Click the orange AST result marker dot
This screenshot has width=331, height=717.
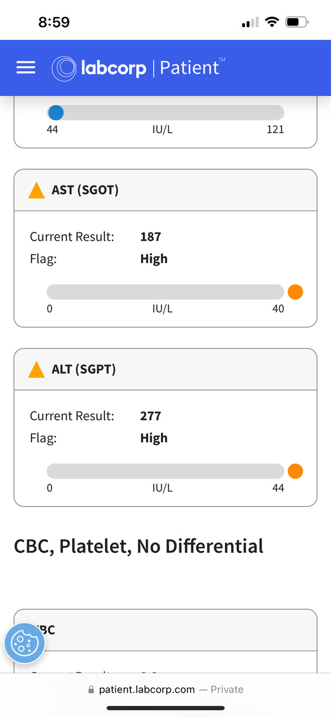point(295,292)
